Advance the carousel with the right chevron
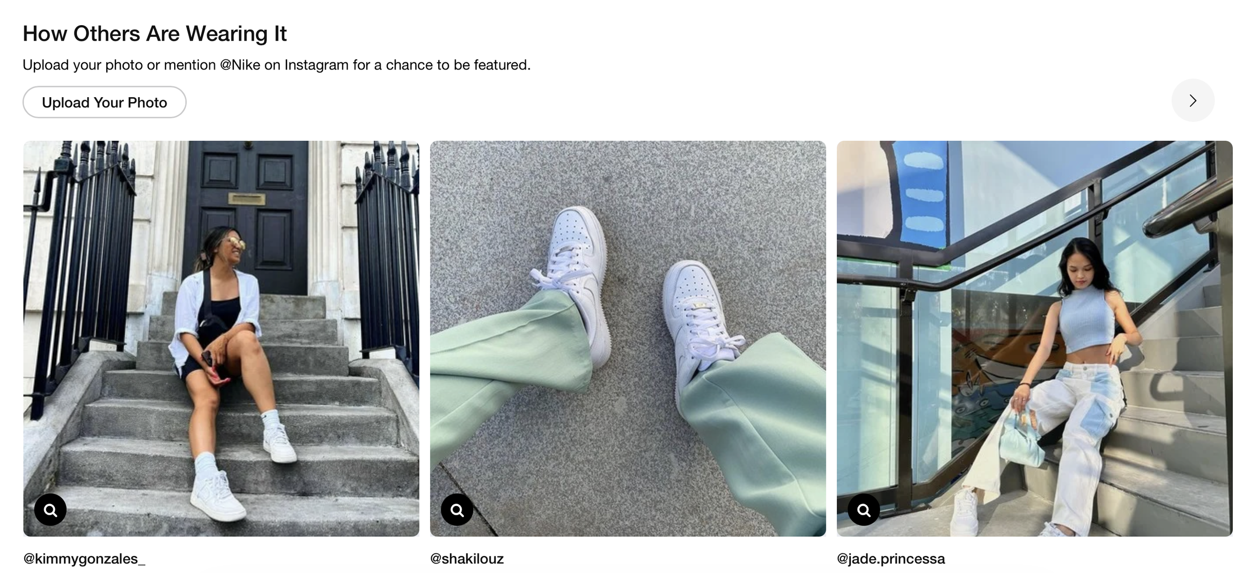This screenshot has width=1258, height=573. pos(1193,101)
